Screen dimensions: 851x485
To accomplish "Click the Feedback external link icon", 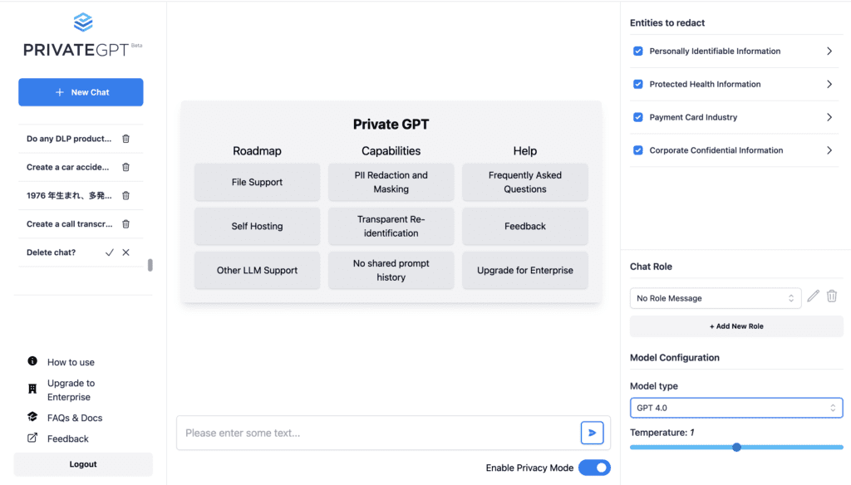I will point(32,438).
